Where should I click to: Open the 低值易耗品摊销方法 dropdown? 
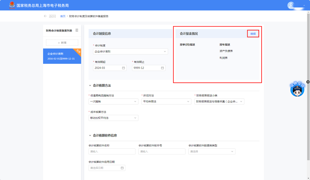[x=113, y=101]
